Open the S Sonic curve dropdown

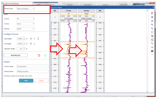[25, 24]
